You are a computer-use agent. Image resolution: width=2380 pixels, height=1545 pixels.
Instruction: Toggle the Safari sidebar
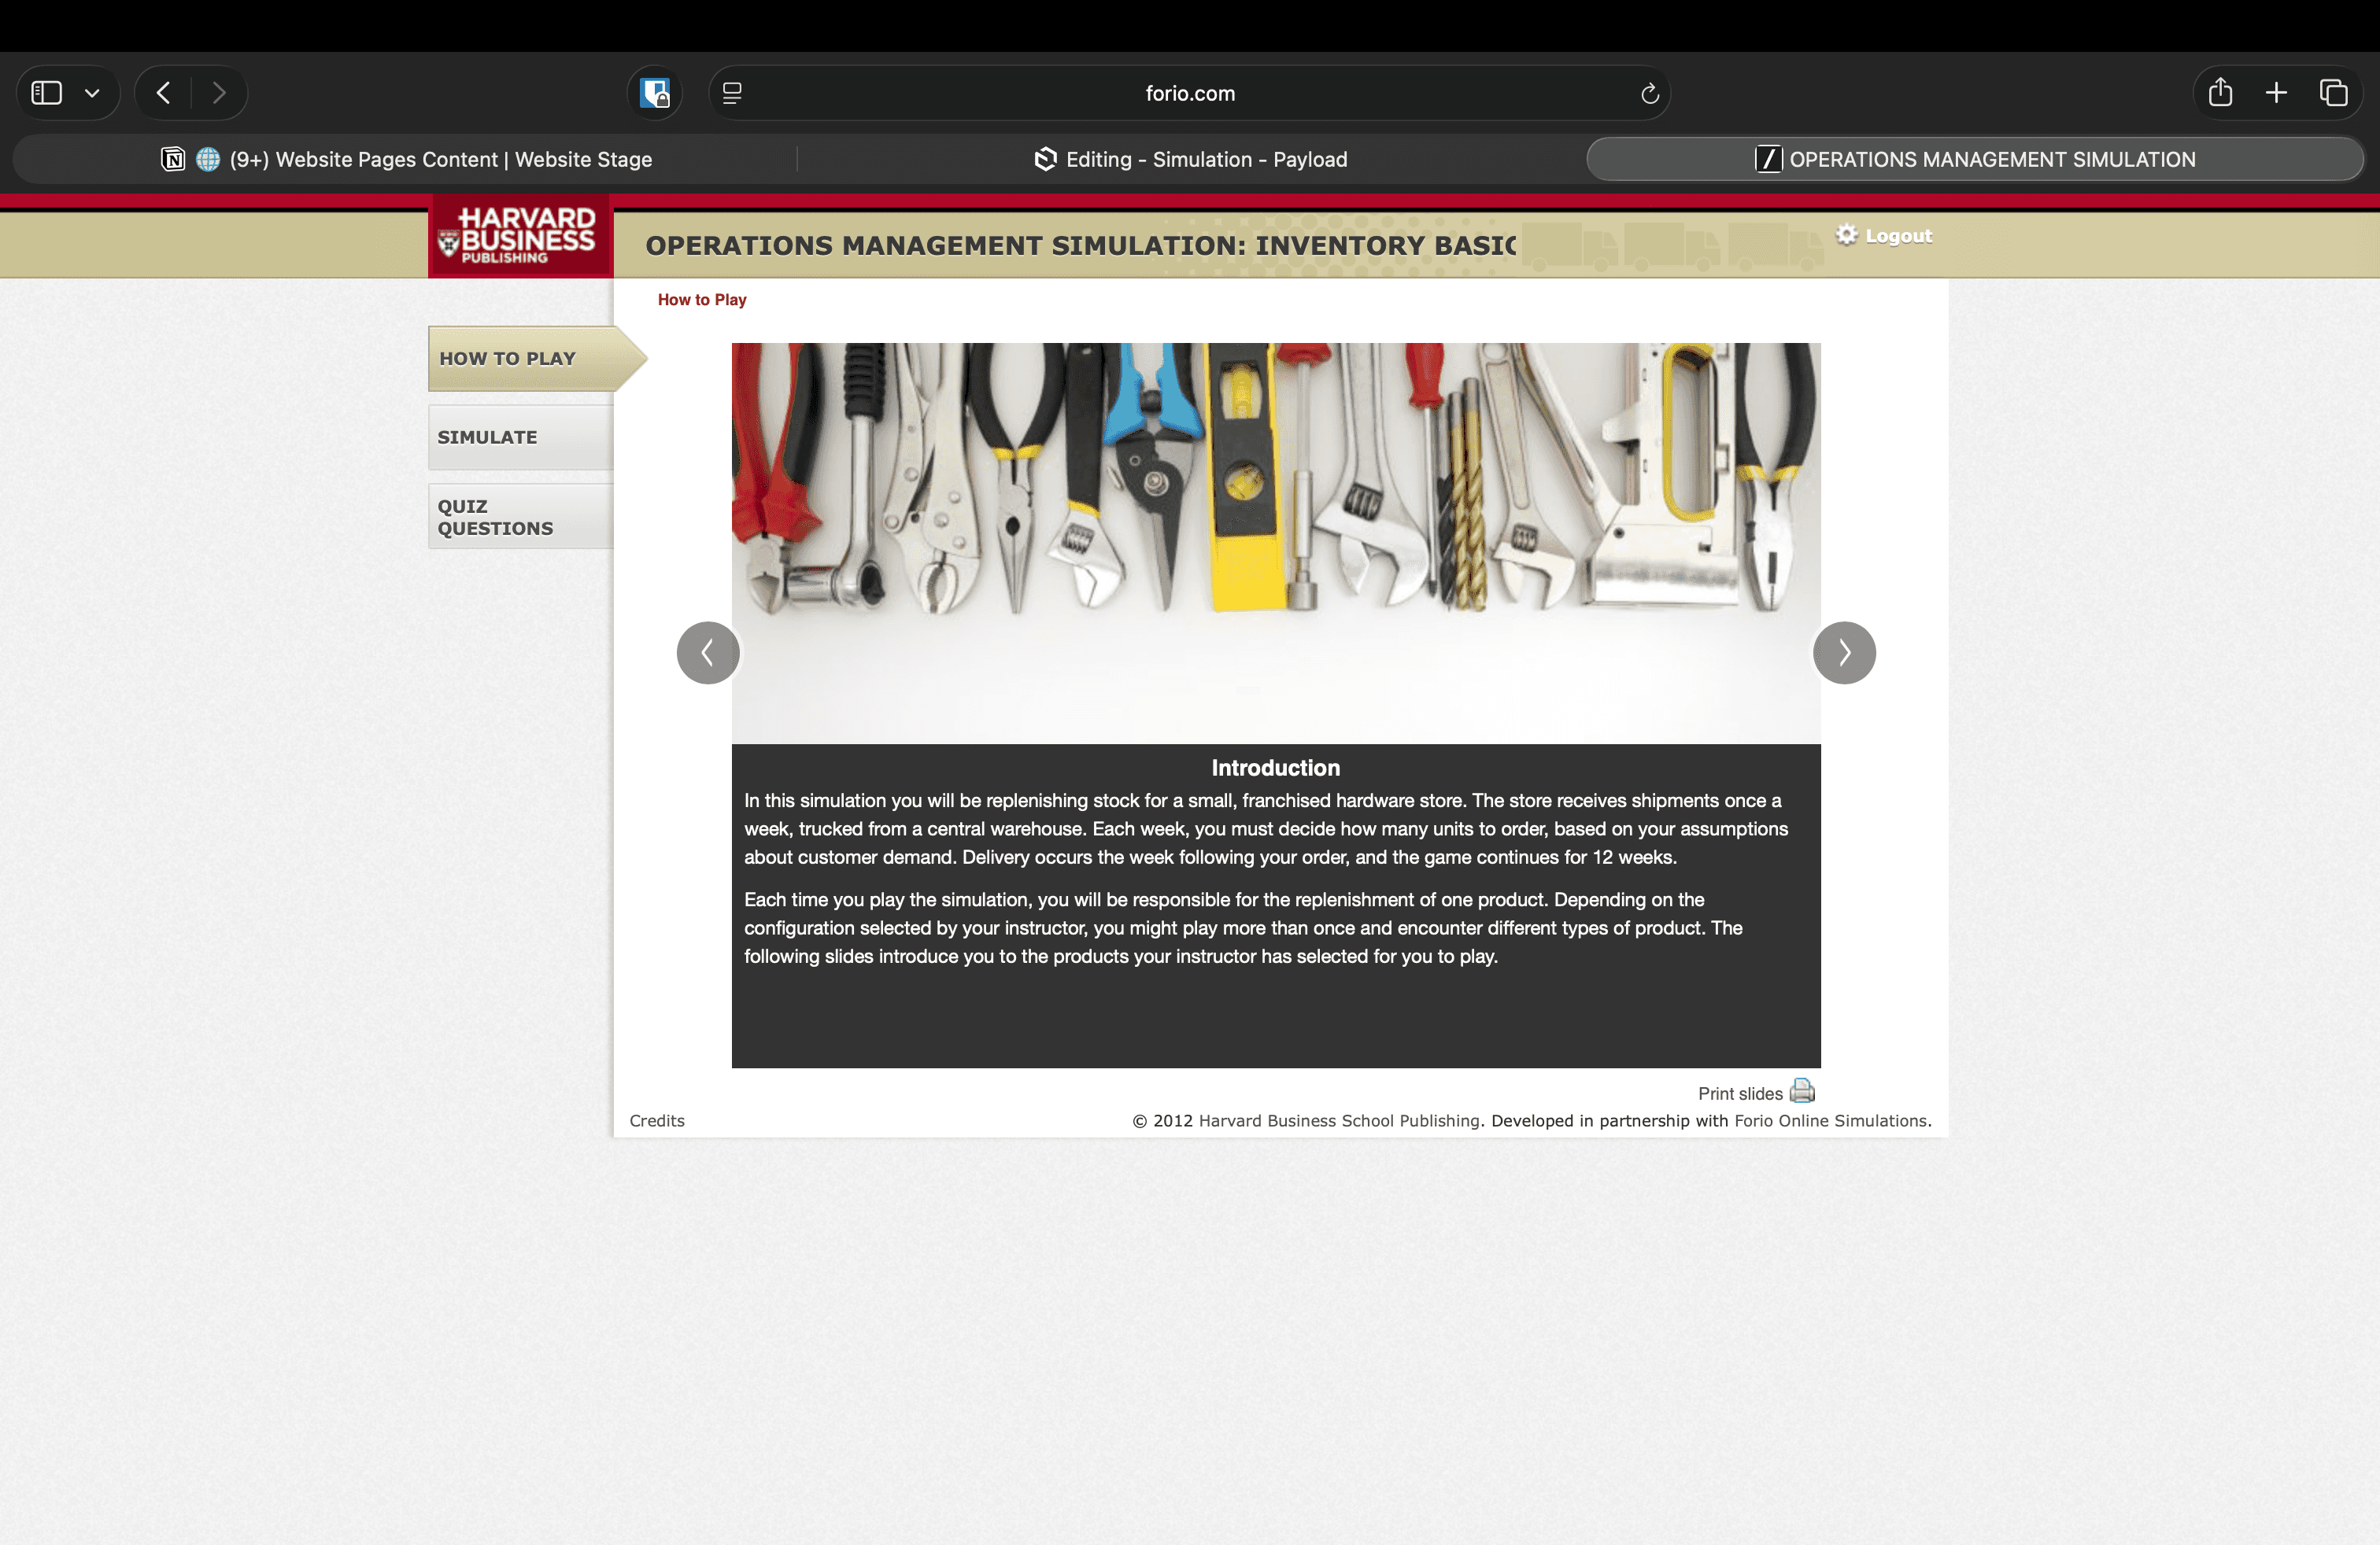pyautogui.click(x=47, y=93)
